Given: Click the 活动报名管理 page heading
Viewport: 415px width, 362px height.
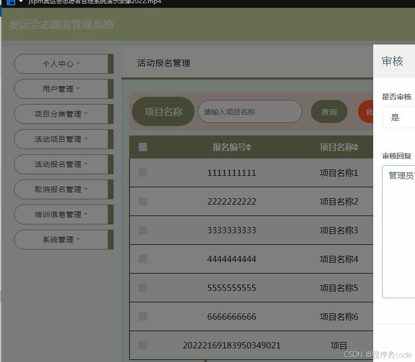Looking at the screenshot, I should 164,63.
